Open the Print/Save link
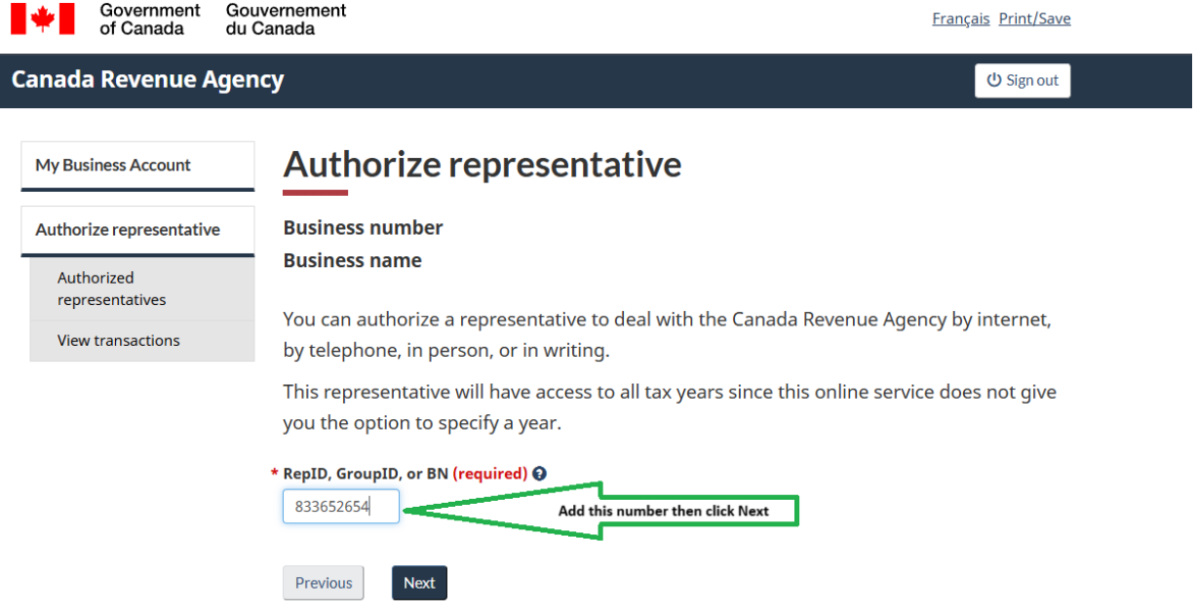The height and width of the screenshot is (614, 1197). click(x=1034, y=19)
